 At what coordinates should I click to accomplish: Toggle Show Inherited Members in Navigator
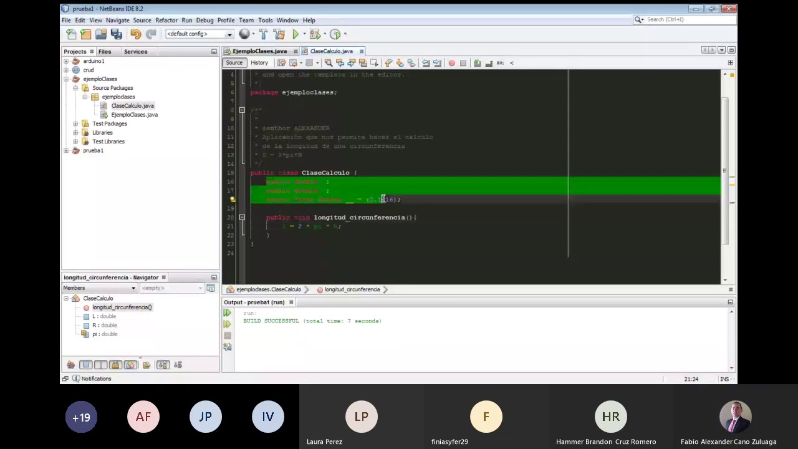[71, 365]
